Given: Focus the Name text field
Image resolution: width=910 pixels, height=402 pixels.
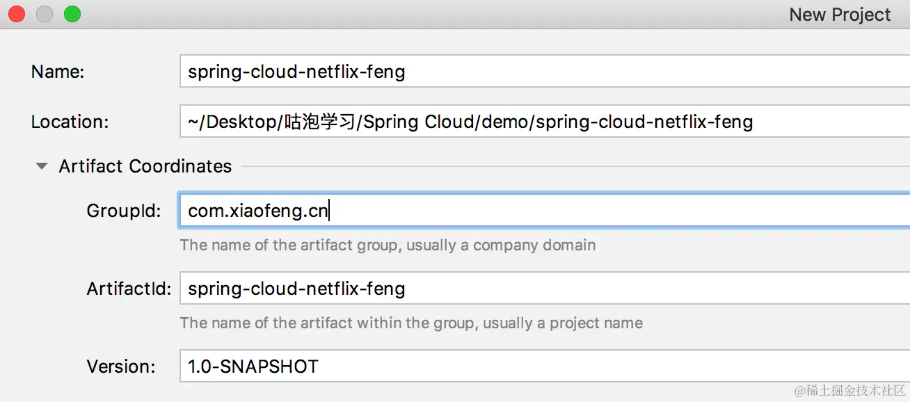Looking at the screenshot, I should coord(543,72).
